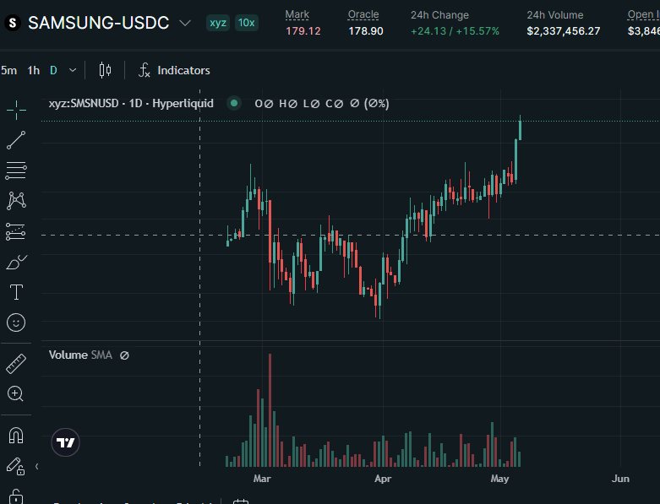Click the xyz tag badge

(x=218, y=23)
